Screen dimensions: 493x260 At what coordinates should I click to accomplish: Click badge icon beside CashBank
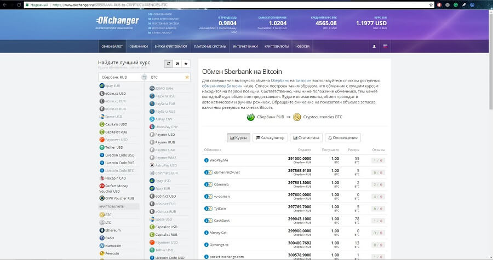click(209, 221)
